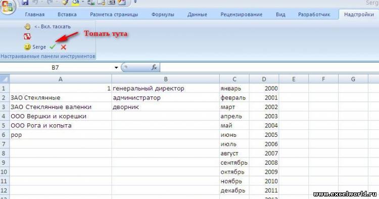Image resolution: width=379 pixels, height=199 pixels.
Task: Open the Главная ribbon tab
Action: [34, 15]
